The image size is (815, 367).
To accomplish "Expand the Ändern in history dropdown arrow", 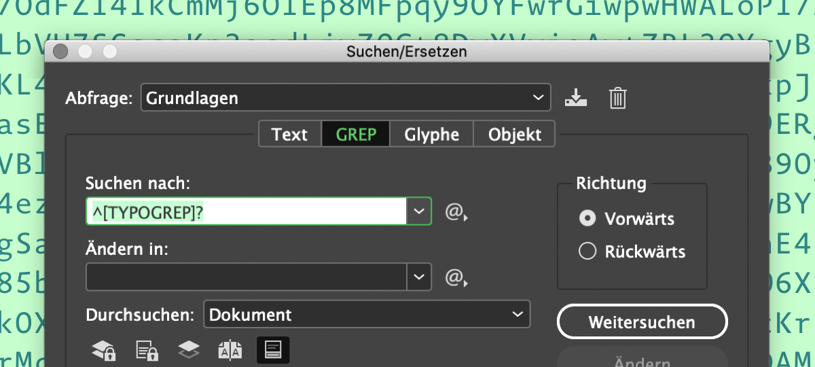I will pos(419,277).
